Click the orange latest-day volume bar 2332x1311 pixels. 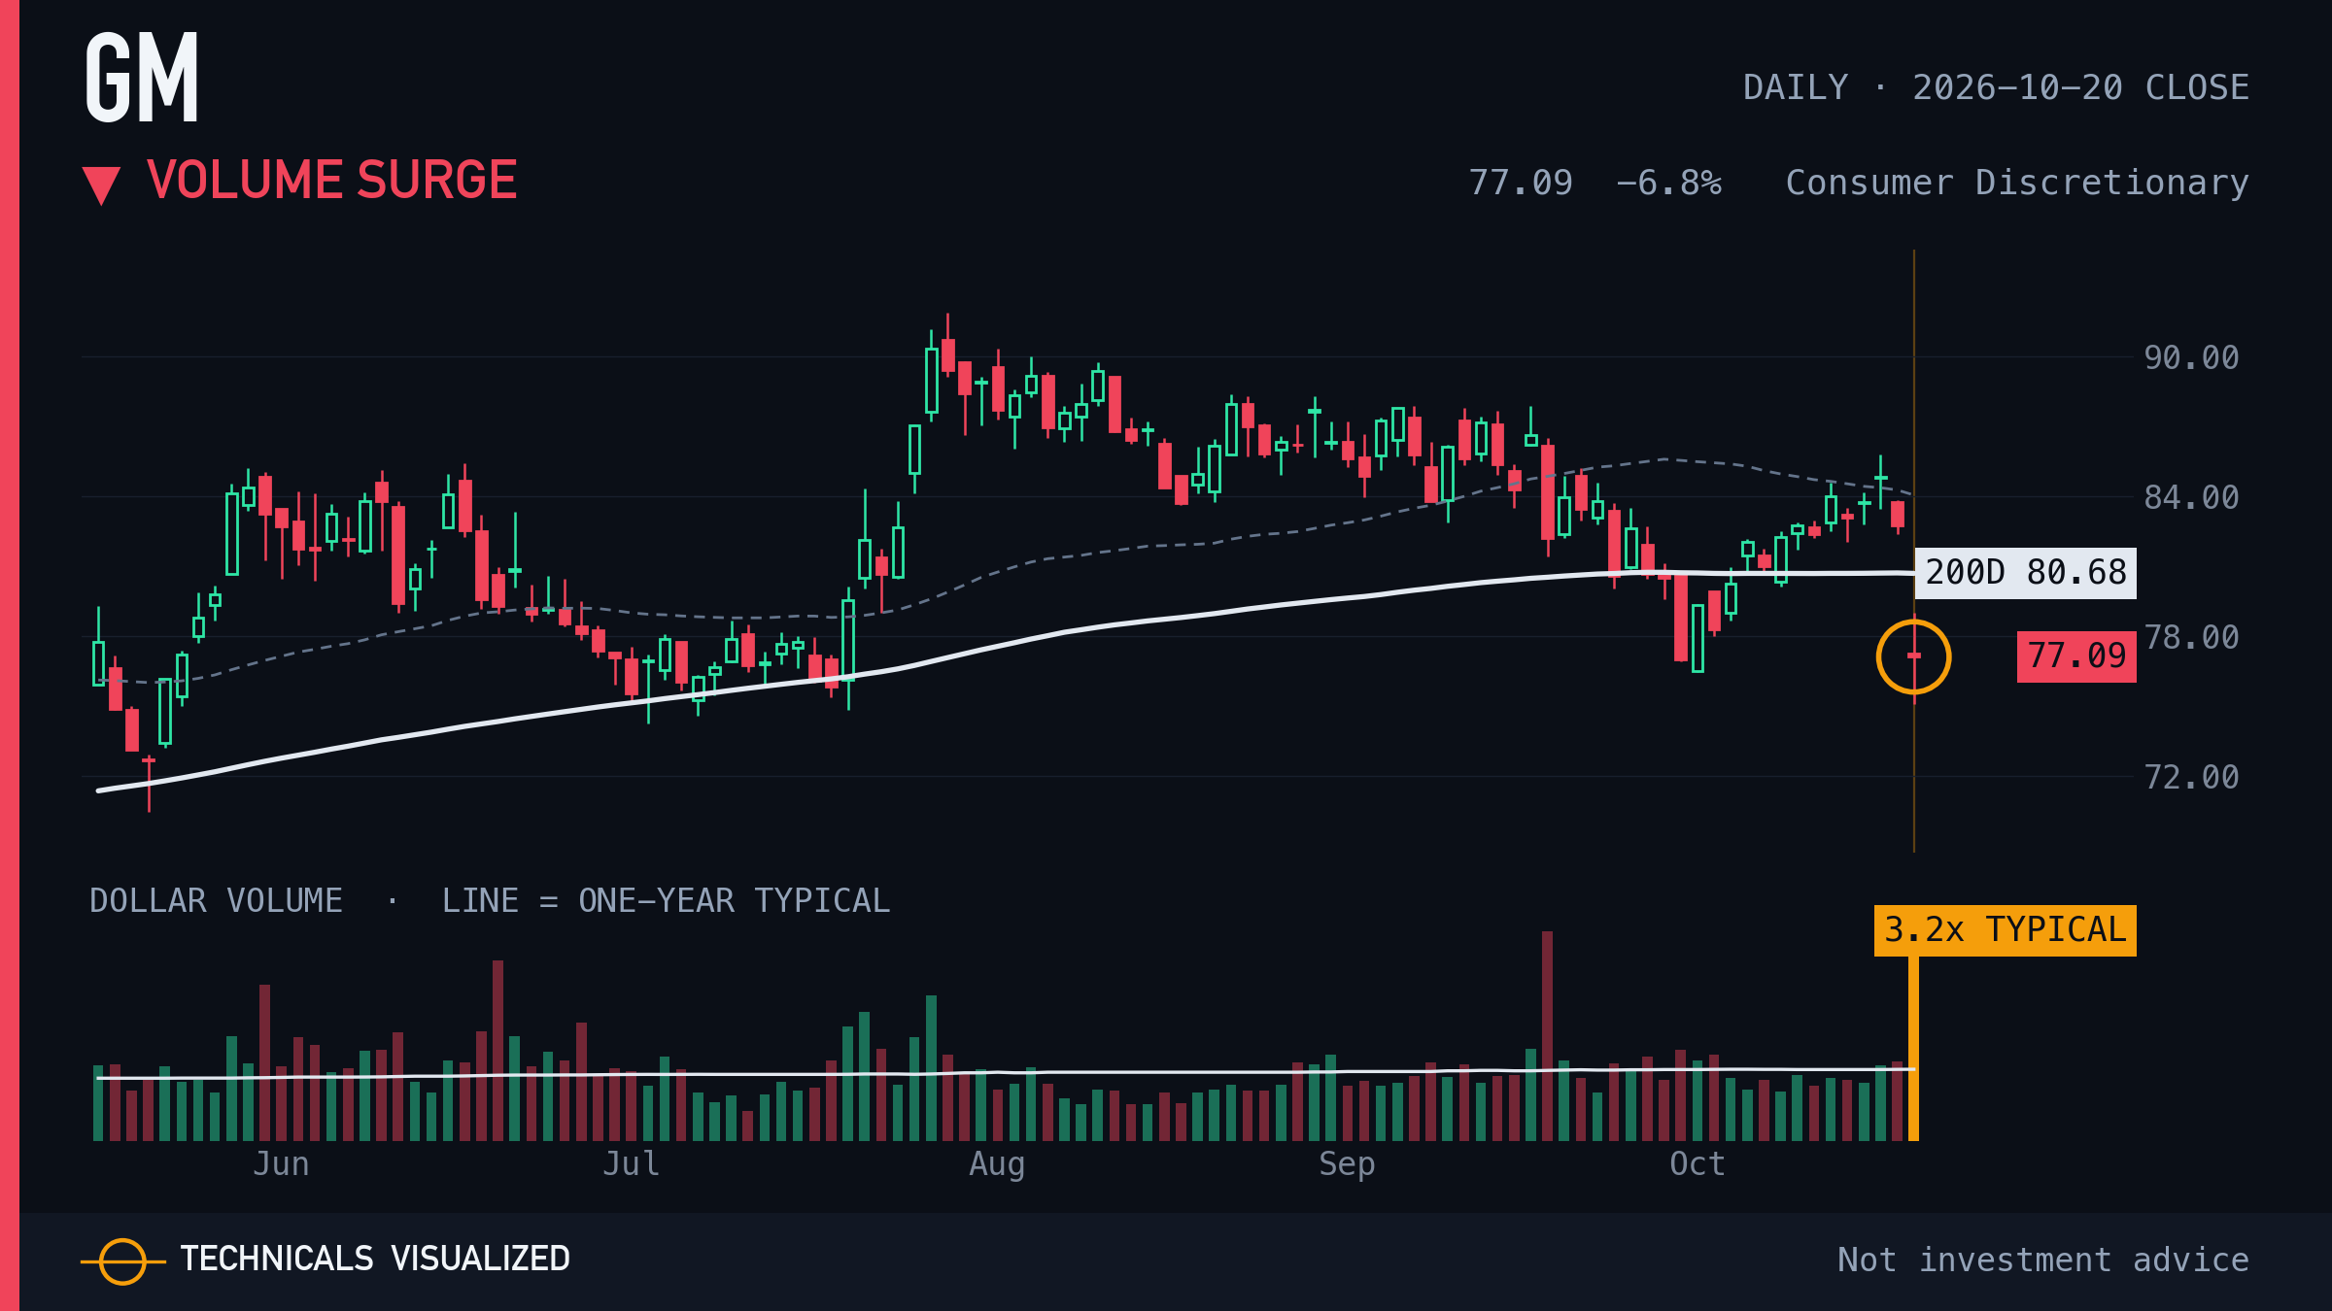click(1913, 1048)
